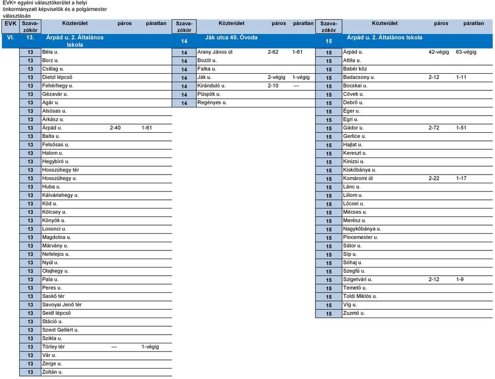Select the 'Regényes u.' street name
Viewport: 495px width, 379px height.
(x=212, y=103)
